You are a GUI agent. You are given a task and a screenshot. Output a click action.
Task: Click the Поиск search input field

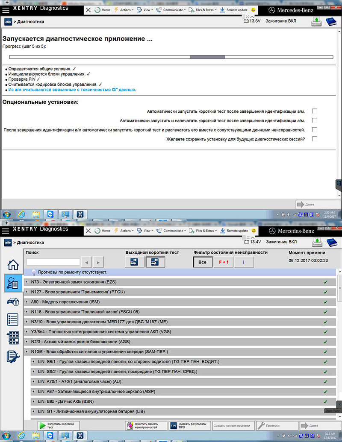(x=53, y=262)
